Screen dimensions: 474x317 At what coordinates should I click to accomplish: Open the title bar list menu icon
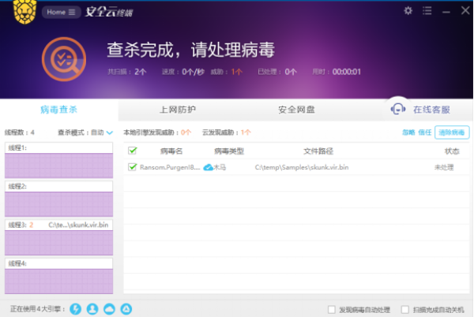coord(427,11)
